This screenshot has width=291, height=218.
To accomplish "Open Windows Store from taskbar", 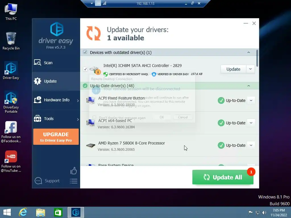I will [58, 212].
